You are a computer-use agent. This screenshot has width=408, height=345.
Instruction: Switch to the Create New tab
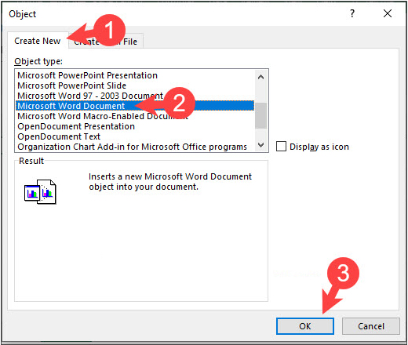pos(38,41)
